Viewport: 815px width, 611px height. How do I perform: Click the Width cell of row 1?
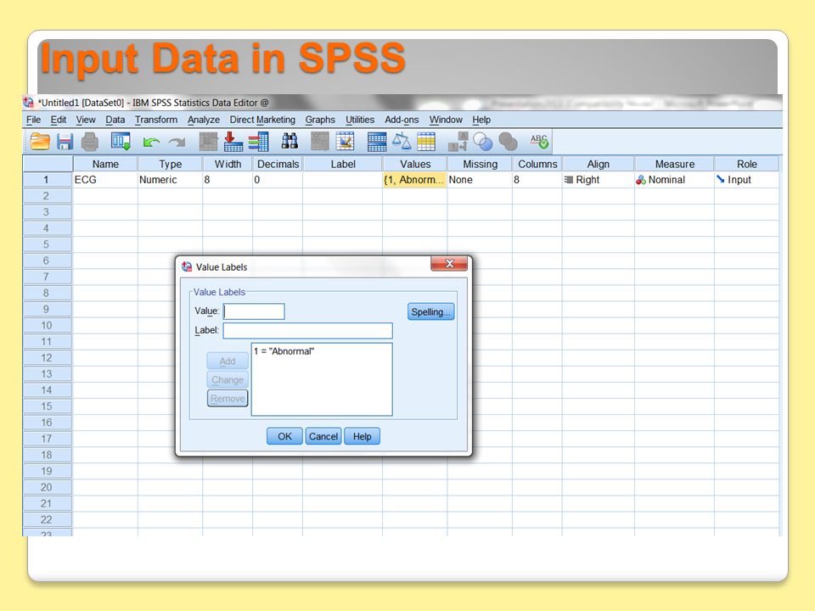click(x=228, y=180)
